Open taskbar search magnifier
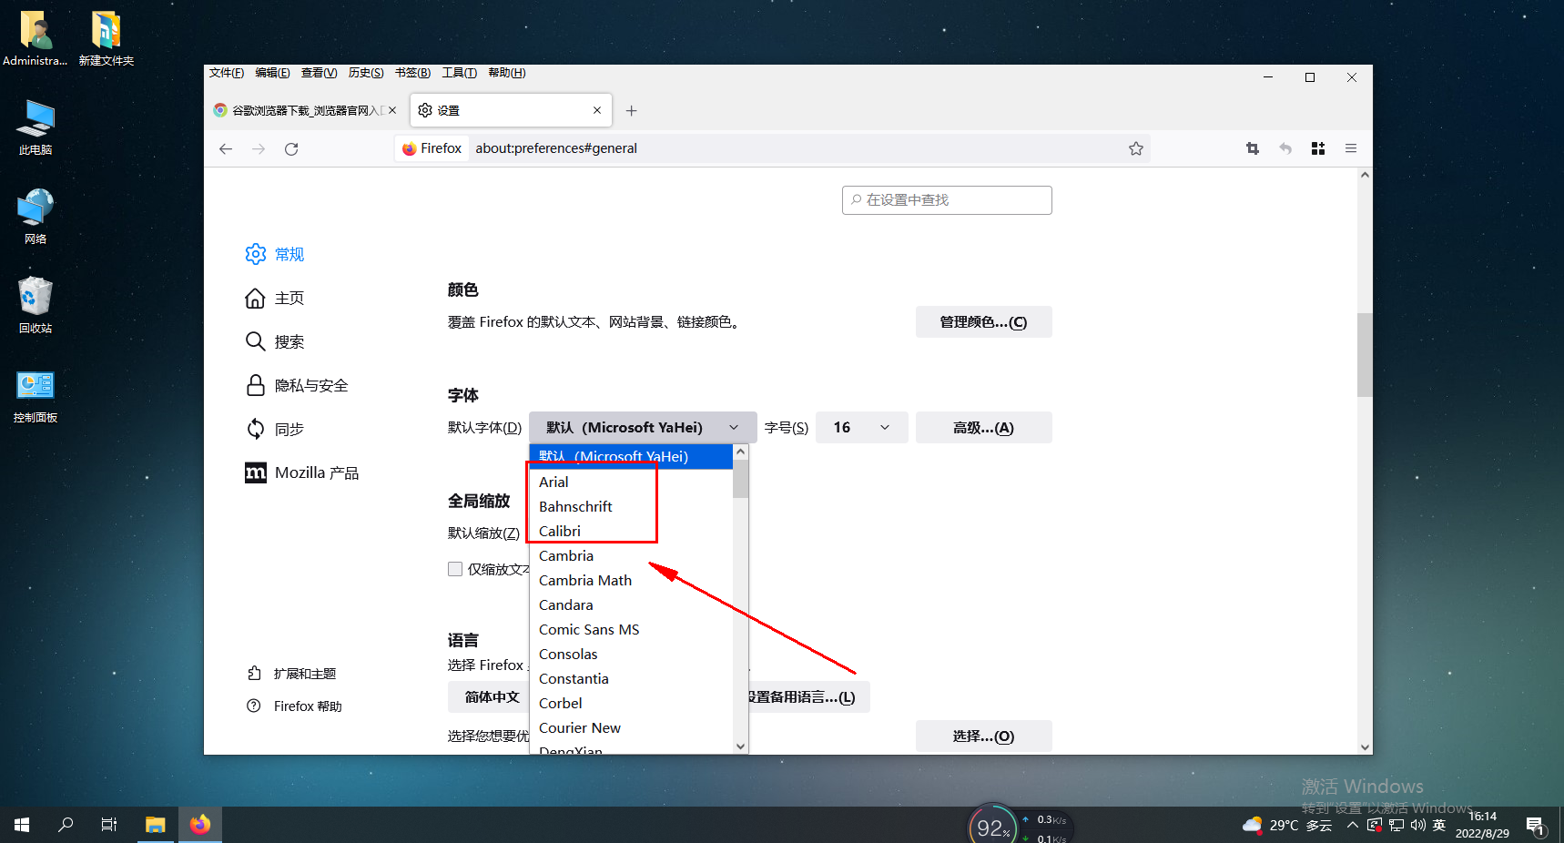This screenshot has width=1564, height=843. [66, 825]
